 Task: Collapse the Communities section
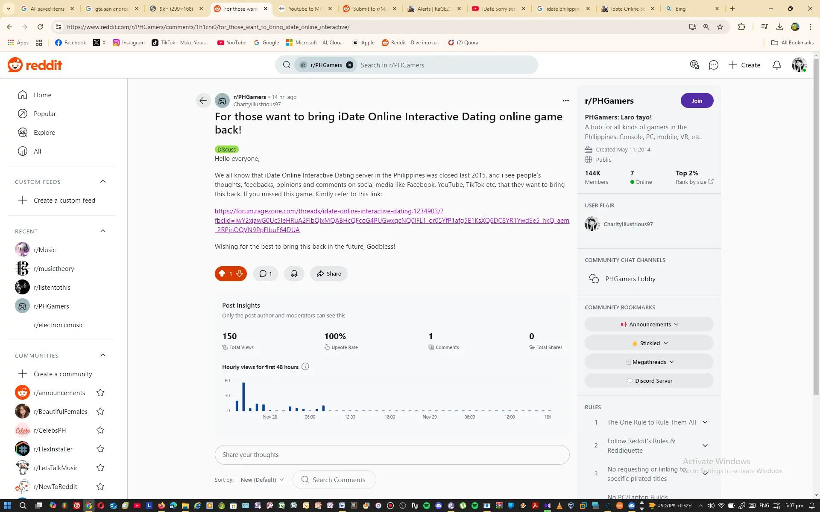103,355
